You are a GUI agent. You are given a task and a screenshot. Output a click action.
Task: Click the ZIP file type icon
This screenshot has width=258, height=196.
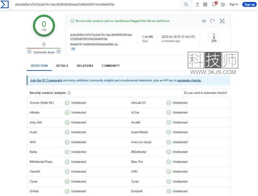click(214, 38)
